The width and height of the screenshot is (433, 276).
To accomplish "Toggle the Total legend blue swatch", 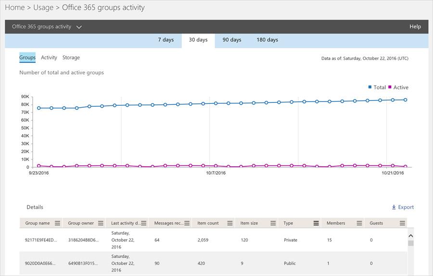I will pos(370,87).
